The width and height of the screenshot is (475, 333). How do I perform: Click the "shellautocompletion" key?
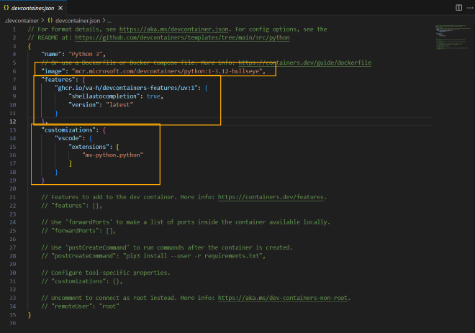click(104, 96)
